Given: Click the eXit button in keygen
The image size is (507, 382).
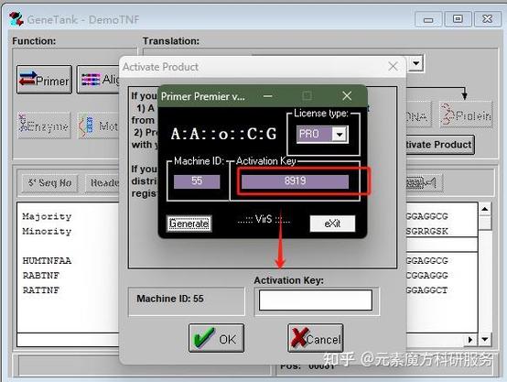Looking at the screenshot, I should pos(332,224).
